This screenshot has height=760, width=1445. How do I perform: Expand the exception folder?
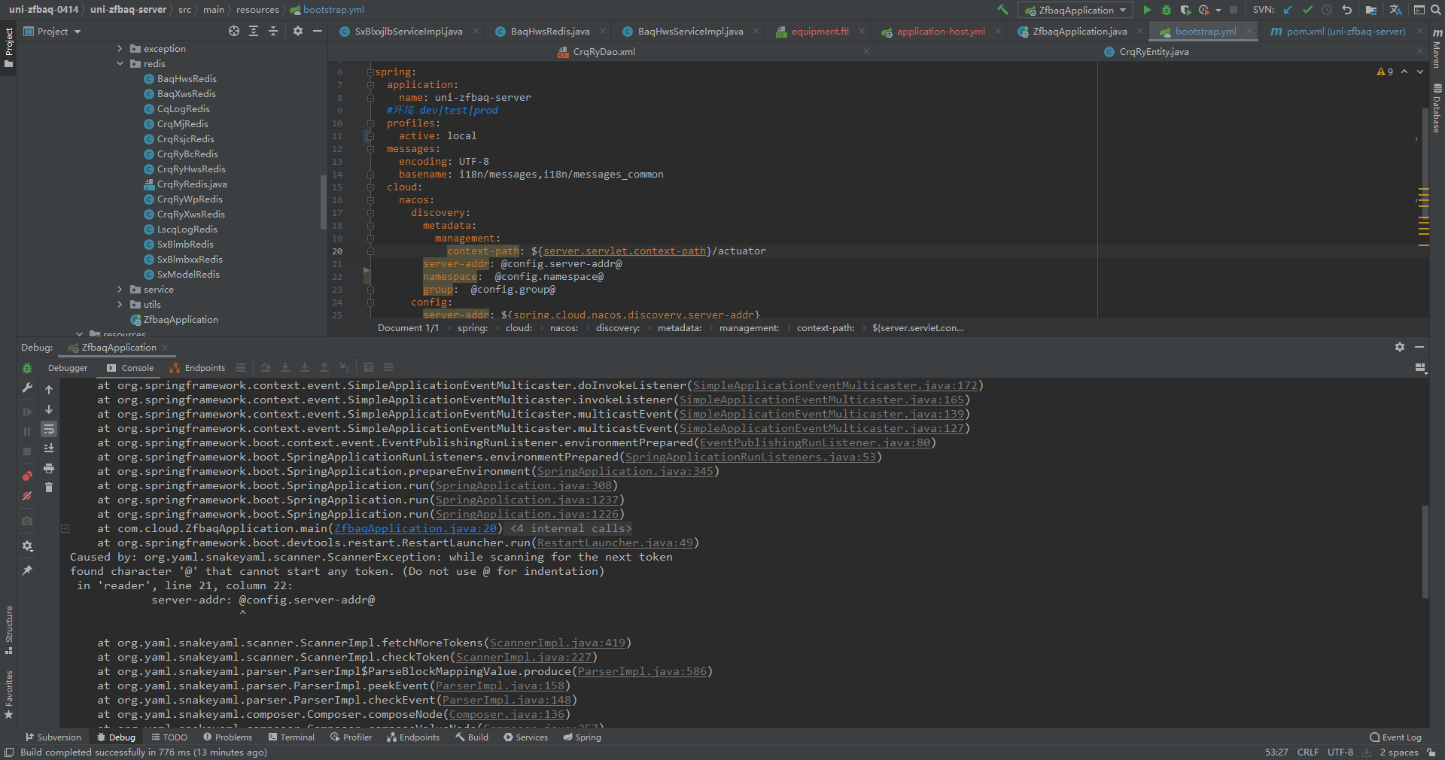point(120,48)
